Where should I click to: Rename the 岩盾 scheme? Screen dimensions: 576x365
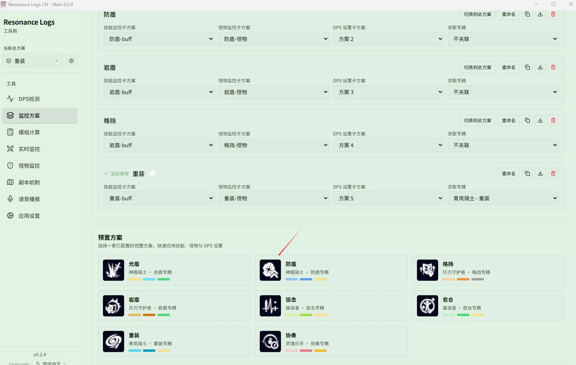509,67
